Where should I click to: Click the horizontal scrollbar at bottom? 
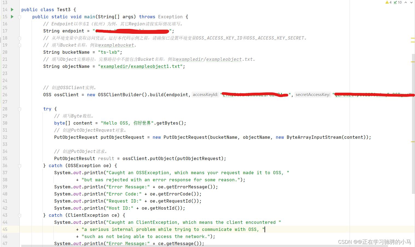205,246
